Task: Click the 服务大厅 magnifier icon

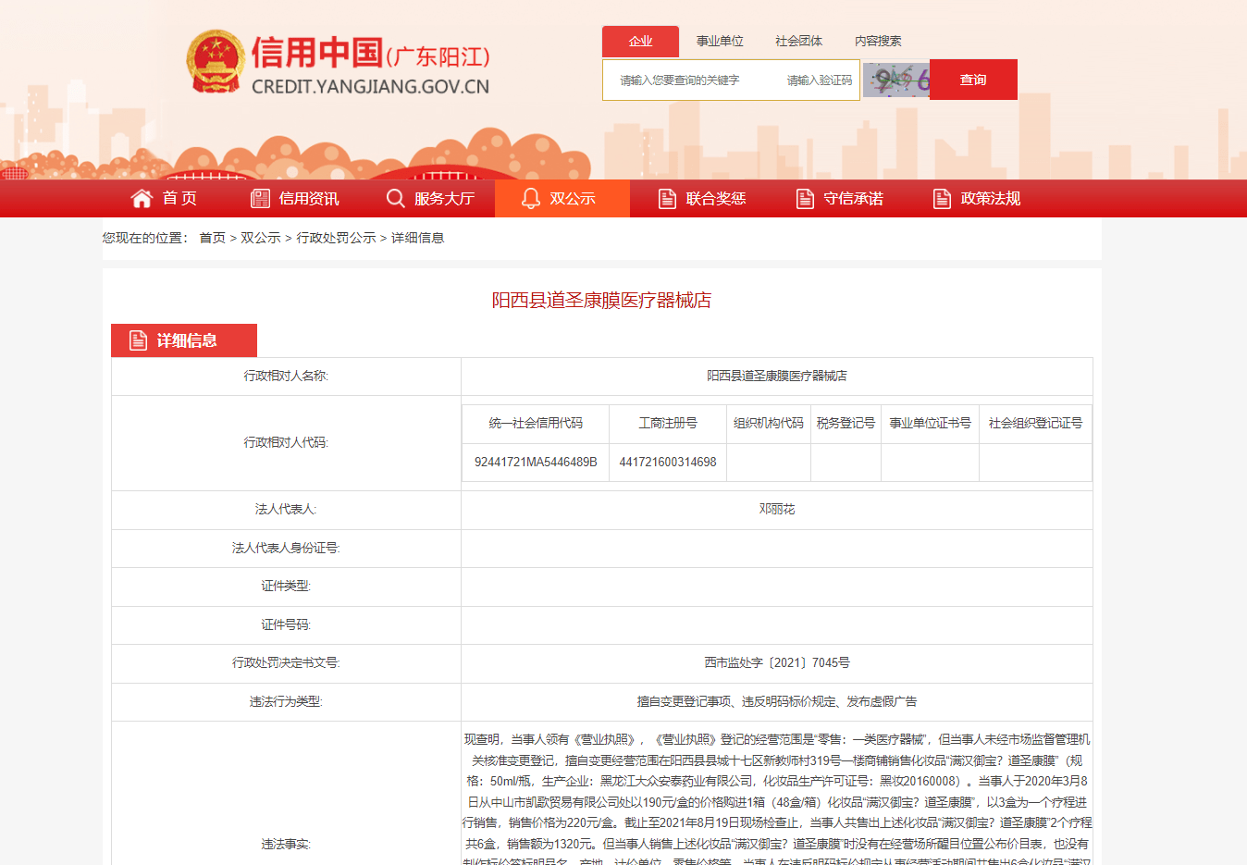Action: pos(395,199)
